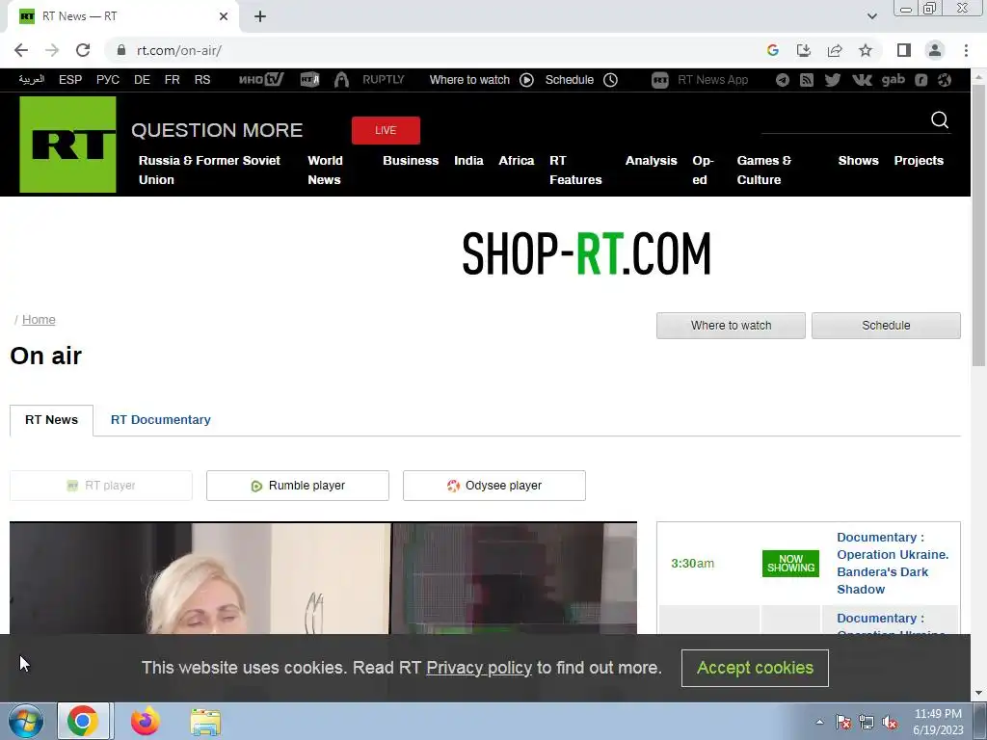This screenshot has width=987, height=740.
Task: Click gray Where to watch button
Action: 731,326
